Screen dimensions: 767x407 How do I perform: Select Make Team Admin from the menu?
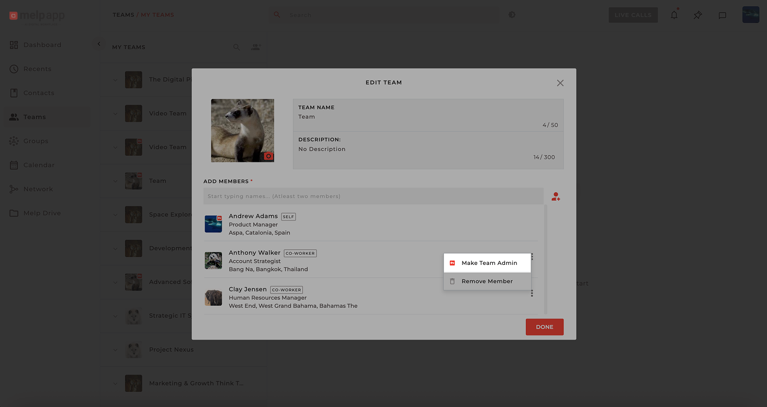pos(489,263)
